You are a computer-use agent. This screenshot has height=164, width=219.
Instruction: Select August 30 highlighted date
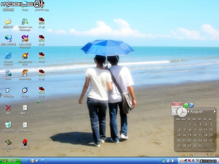pyautogui.click(x=195, y=146)
